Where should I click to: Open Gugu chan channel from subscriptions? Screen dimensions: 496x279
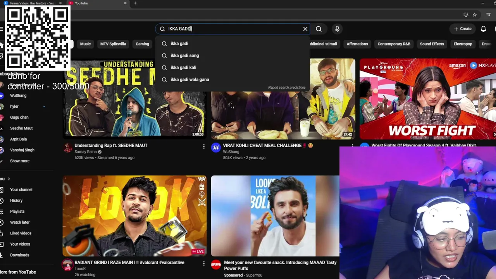[x=19, y=117]
